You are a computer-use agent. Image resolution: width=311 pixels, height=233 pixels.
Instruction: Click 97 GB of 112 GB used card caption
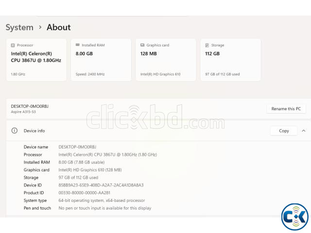[223, 74]
